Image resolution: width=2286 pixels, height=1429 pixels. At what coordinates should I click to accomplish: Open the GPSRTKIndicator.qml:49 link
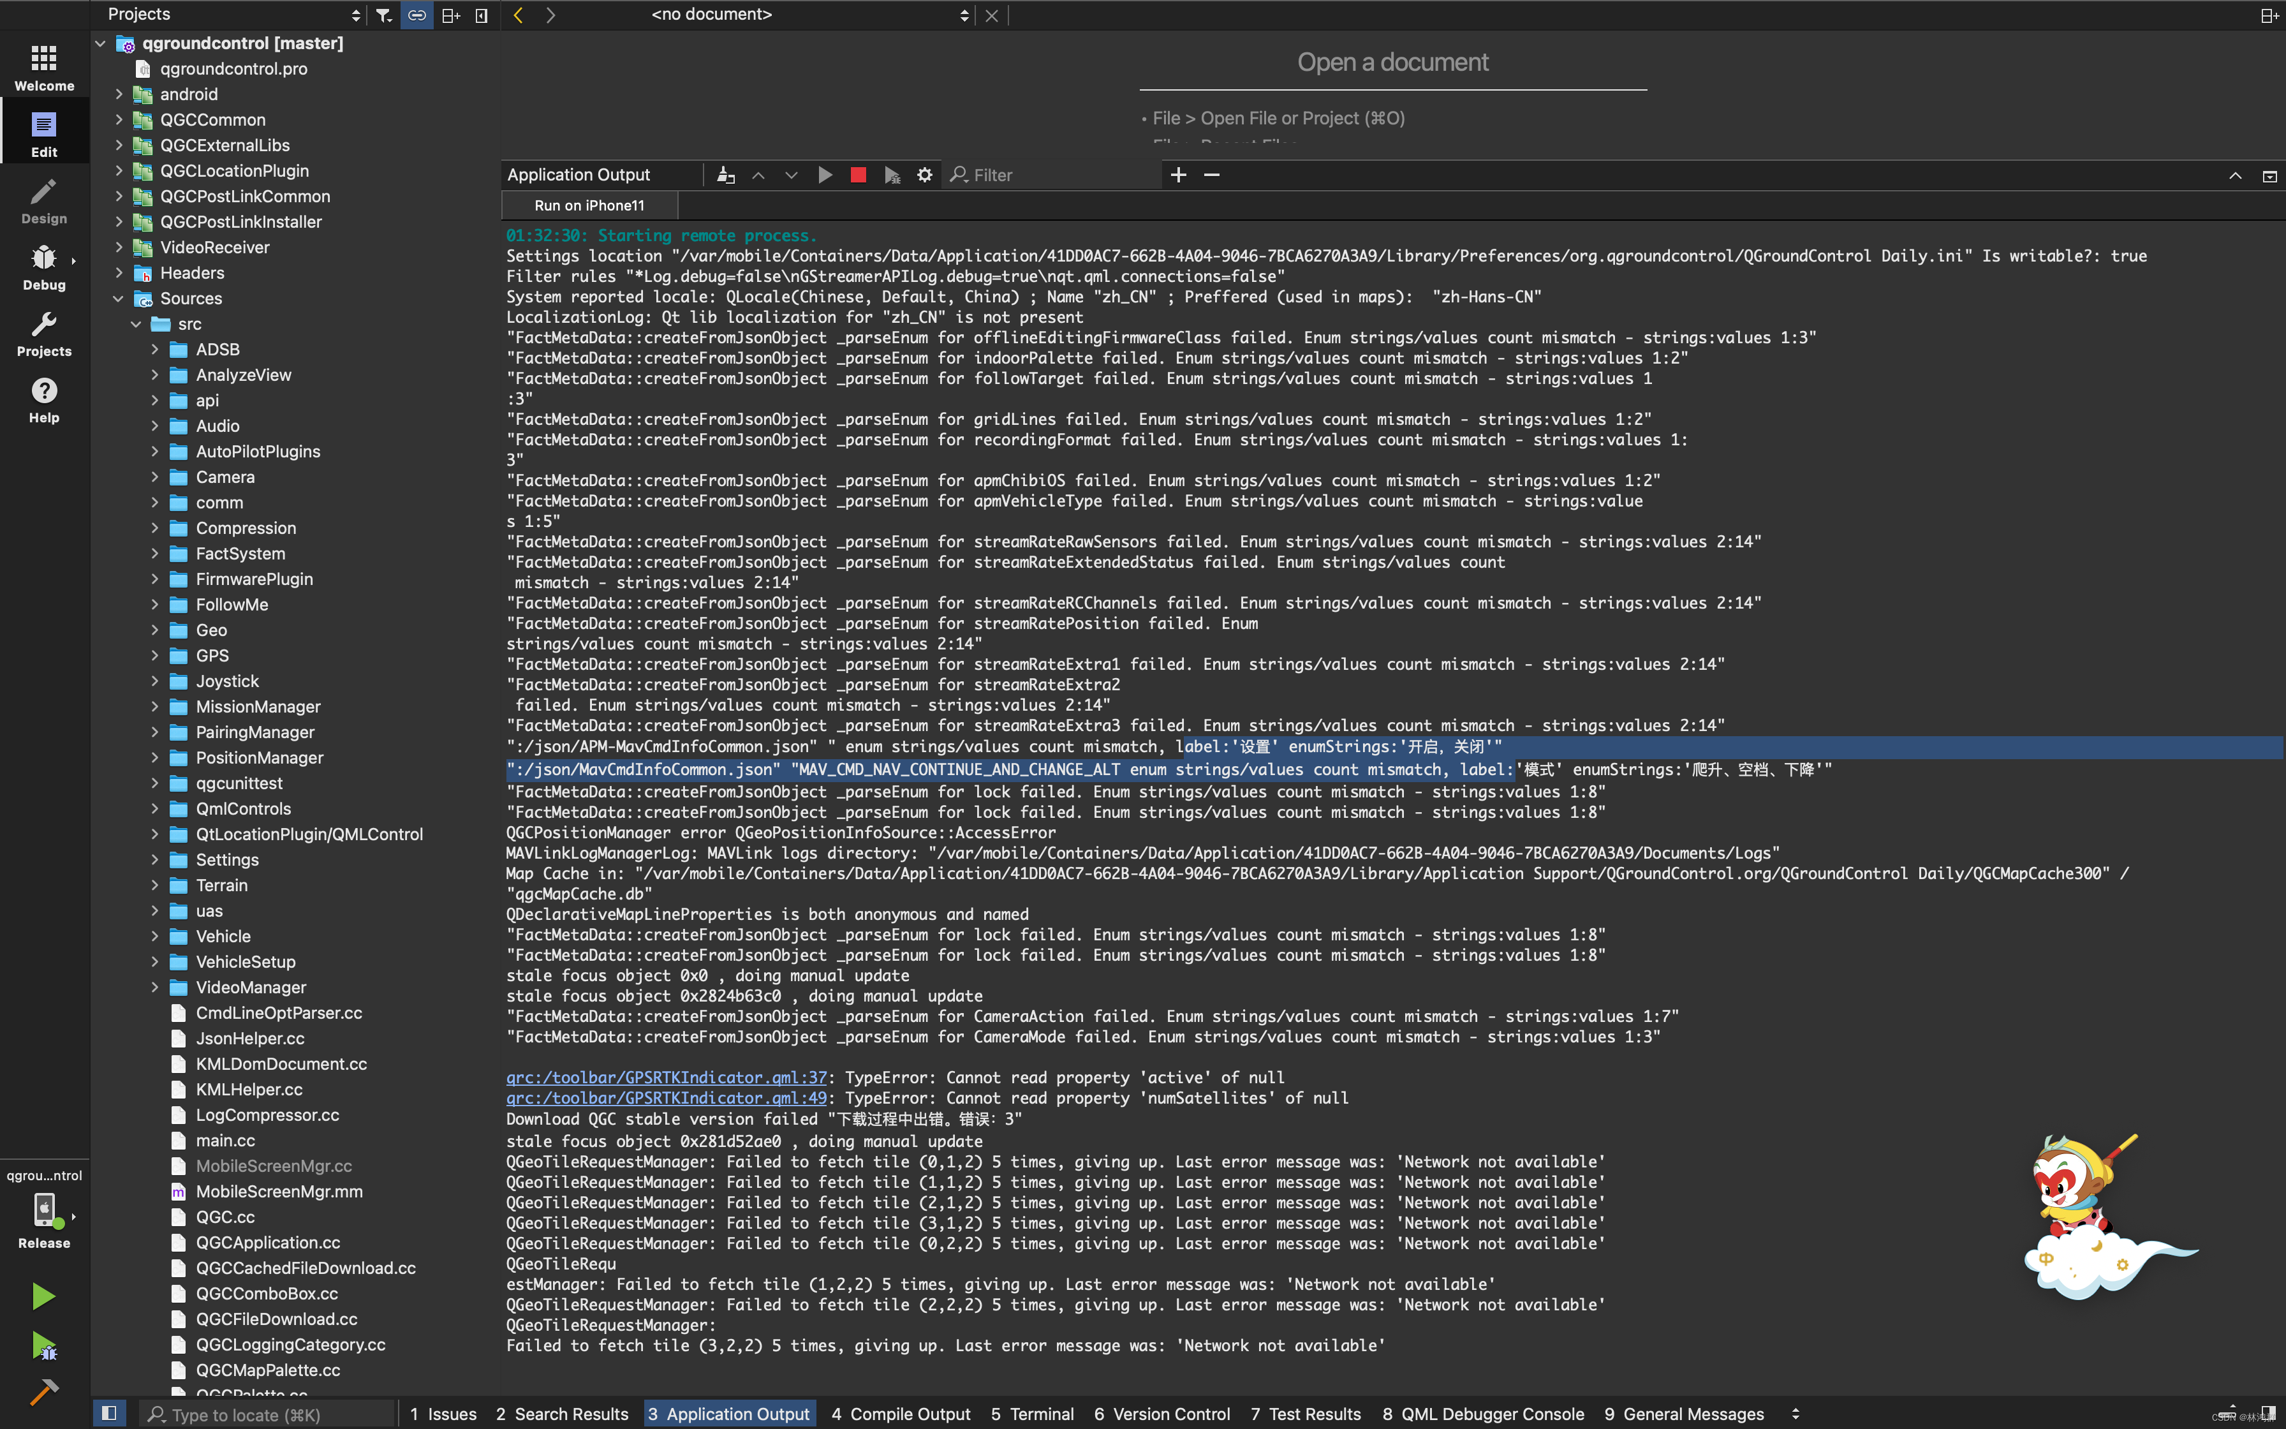(666, 1098)
